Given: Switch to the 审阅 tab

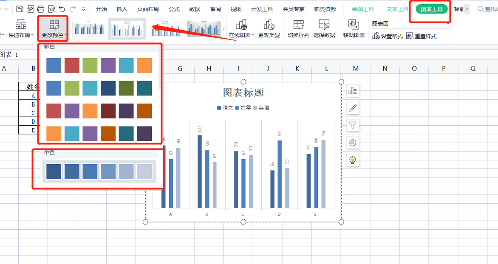Looking at the screenshot, I should coord(215,9).
